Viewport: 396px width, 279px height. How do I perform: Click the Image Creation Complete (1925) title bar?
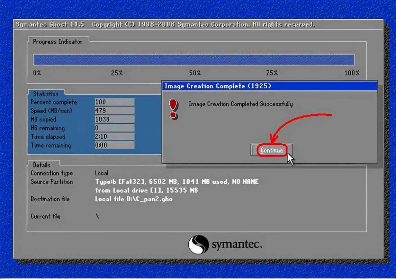pyautogui.click(x=269, y=86)
